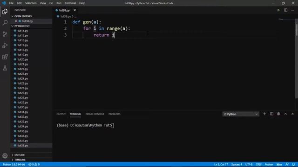Place cursor on line 1 def gen(a):
The width and height of the screenshot is (298, 167).
click(x=87, y=22)
